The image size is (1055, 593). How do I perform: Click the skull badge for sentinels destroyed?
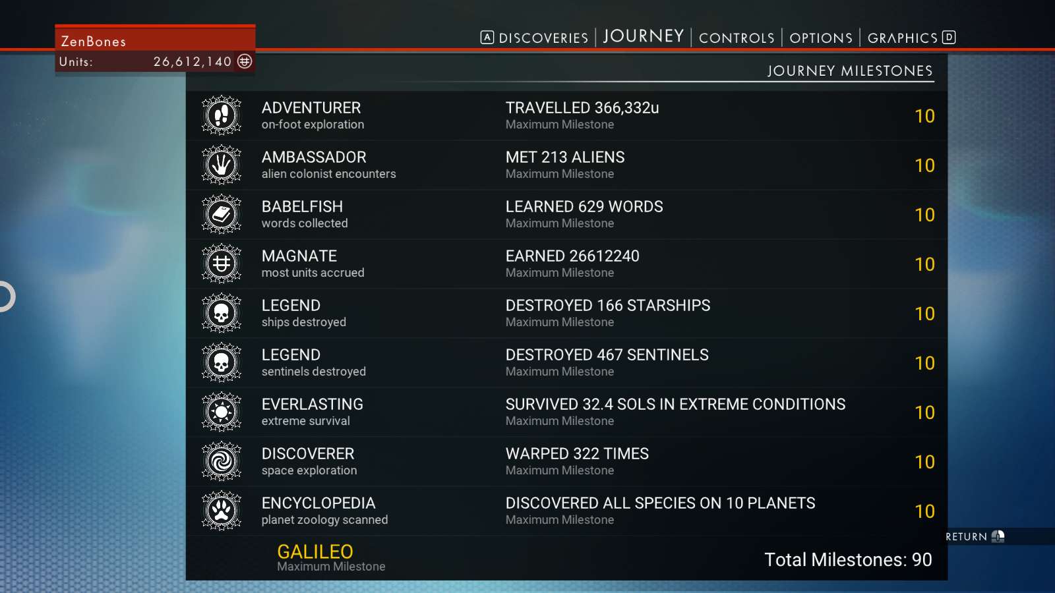pyautogui.click(x=222, y=362)
